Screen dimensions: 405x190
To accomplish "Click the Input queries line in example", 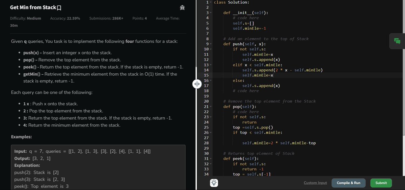I will (82, 151).
